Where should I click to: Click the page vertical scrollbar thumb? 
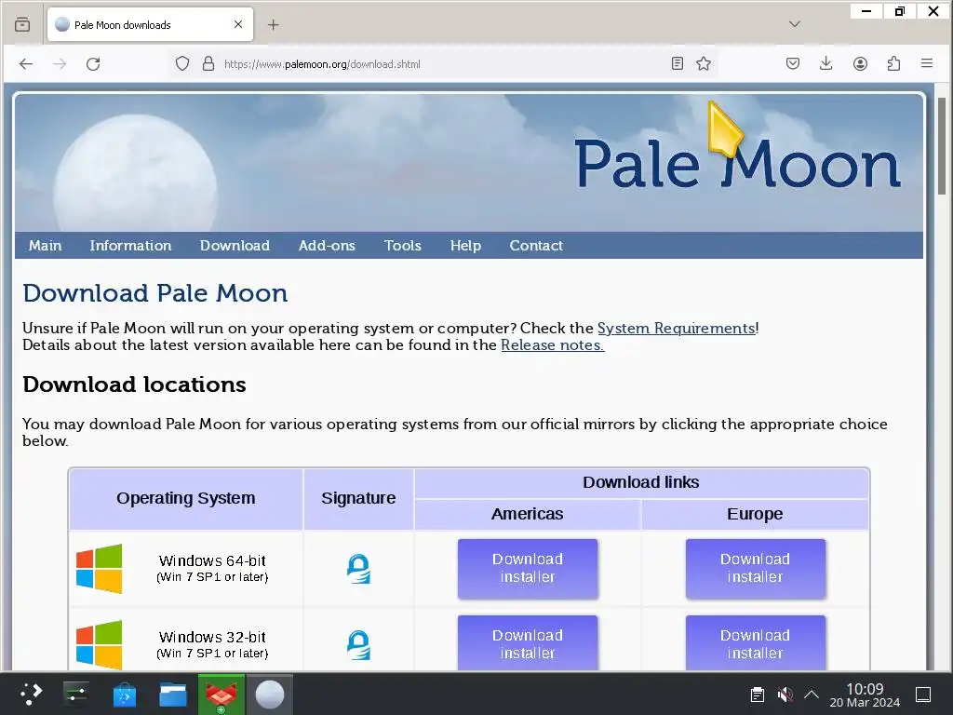pos(942,146)
